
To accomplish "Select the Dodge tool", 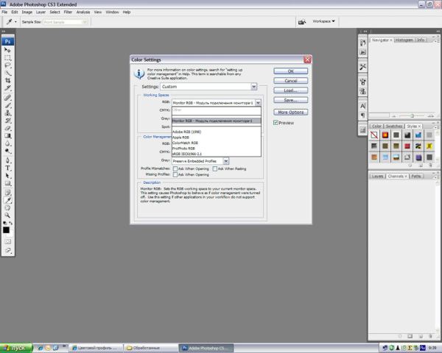I will [x=7, y=151].
